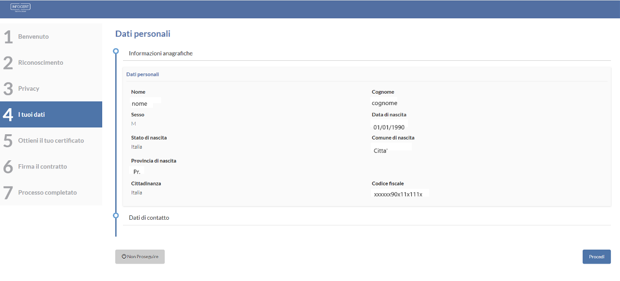The image size is (620, 281).
Task: Select the Data di nascita field
Action: [x=389, y=127]
